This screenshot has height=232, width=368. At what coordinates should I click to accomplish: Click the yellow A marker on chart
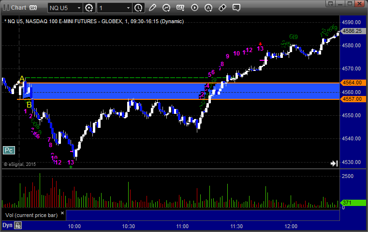coord(22,79)
